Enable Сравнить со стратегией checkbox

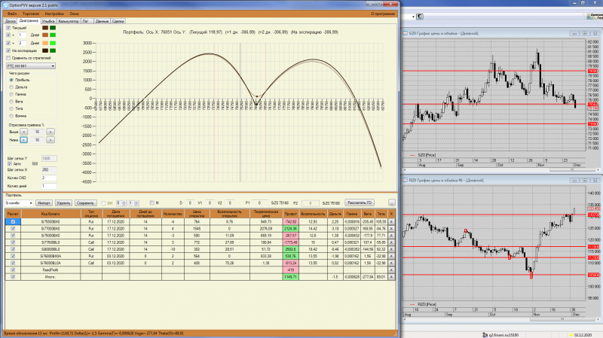coord(8,58)
